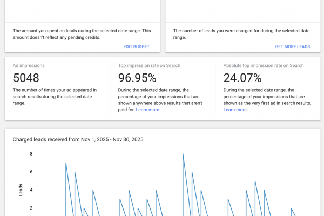
Task: Open Learn more under Absolute top impression rate
Action: coord(235,110)
